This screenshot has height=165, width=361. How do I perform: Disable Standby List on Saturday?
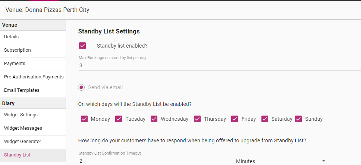(265, 119)
